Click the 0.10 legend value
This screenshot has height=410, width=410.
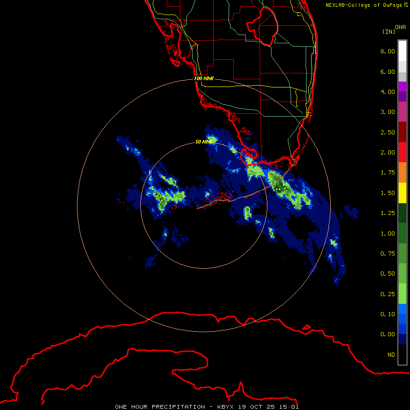(388, 314)
